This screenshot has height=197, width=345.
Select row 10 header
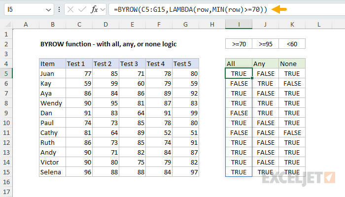tap(6, 123)
